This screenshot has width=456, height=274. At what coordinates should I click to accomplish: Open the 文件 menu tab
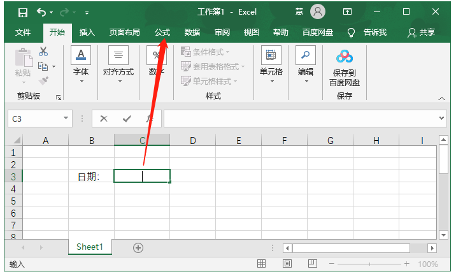(23, 32)
